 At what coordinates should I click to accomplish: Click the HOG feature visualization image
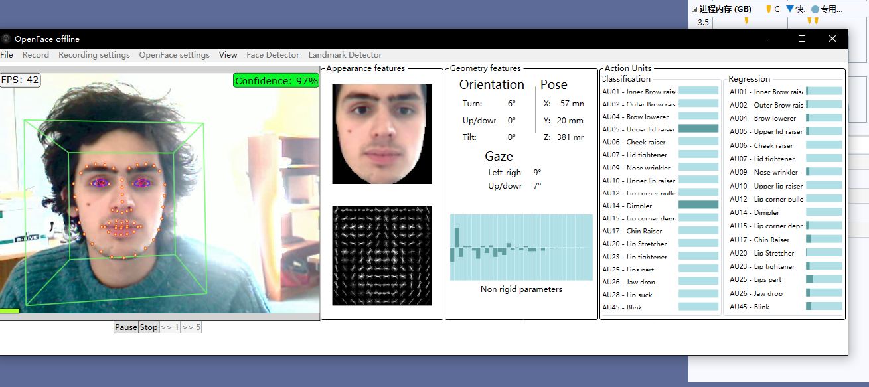(x=382, y=256)
